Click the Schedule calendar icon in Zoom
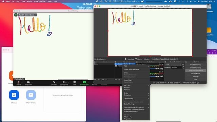This screenshot has width=217, height=122. click(x=14, y=95)
